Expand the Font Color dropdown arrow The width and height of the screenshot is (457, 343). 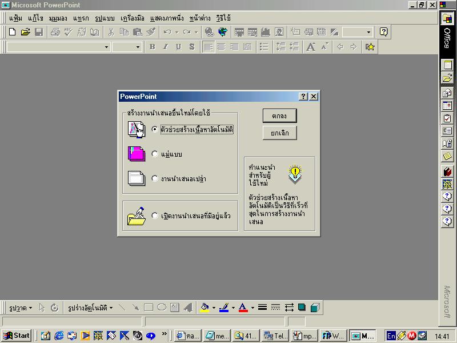click(252, 308)
